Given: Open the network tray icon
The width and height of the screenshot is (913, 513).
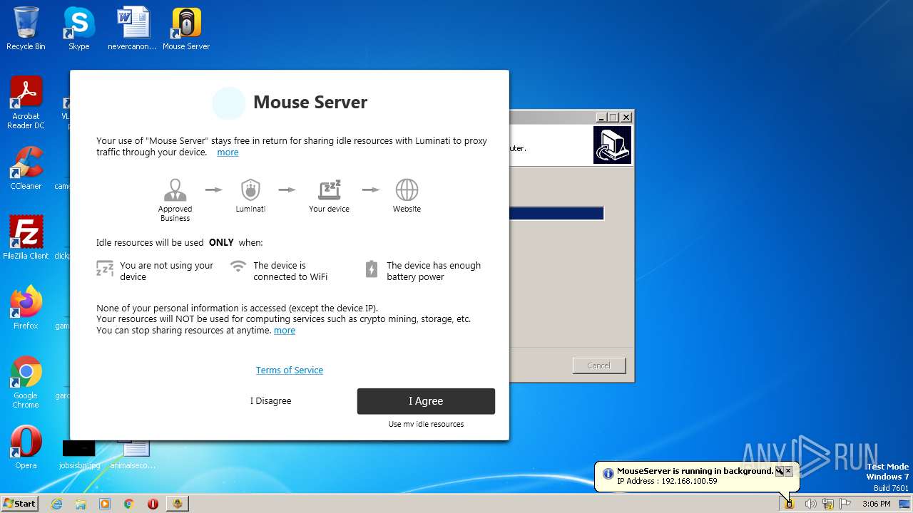Looking at the screenshot, I should click(x=828, y=504).
